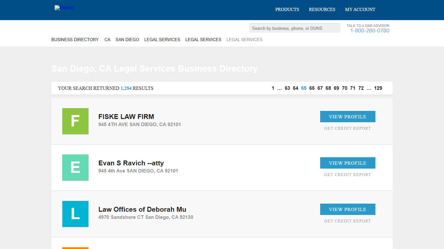This screenshot has height=249, width=444.
Task: View profile for Law Offices of Deborah Mu
Action: [347, 209]
